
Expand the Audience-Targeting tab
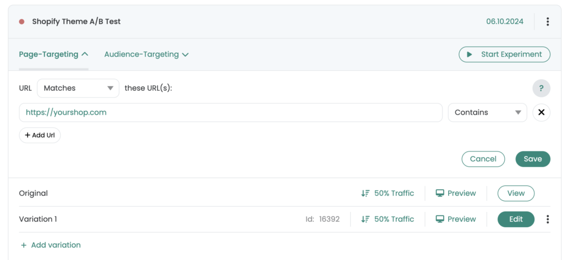pos(146,55)
